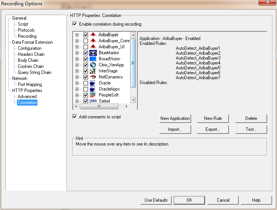Click the application list horizontal scrollbar thumb

click(99, 106)
